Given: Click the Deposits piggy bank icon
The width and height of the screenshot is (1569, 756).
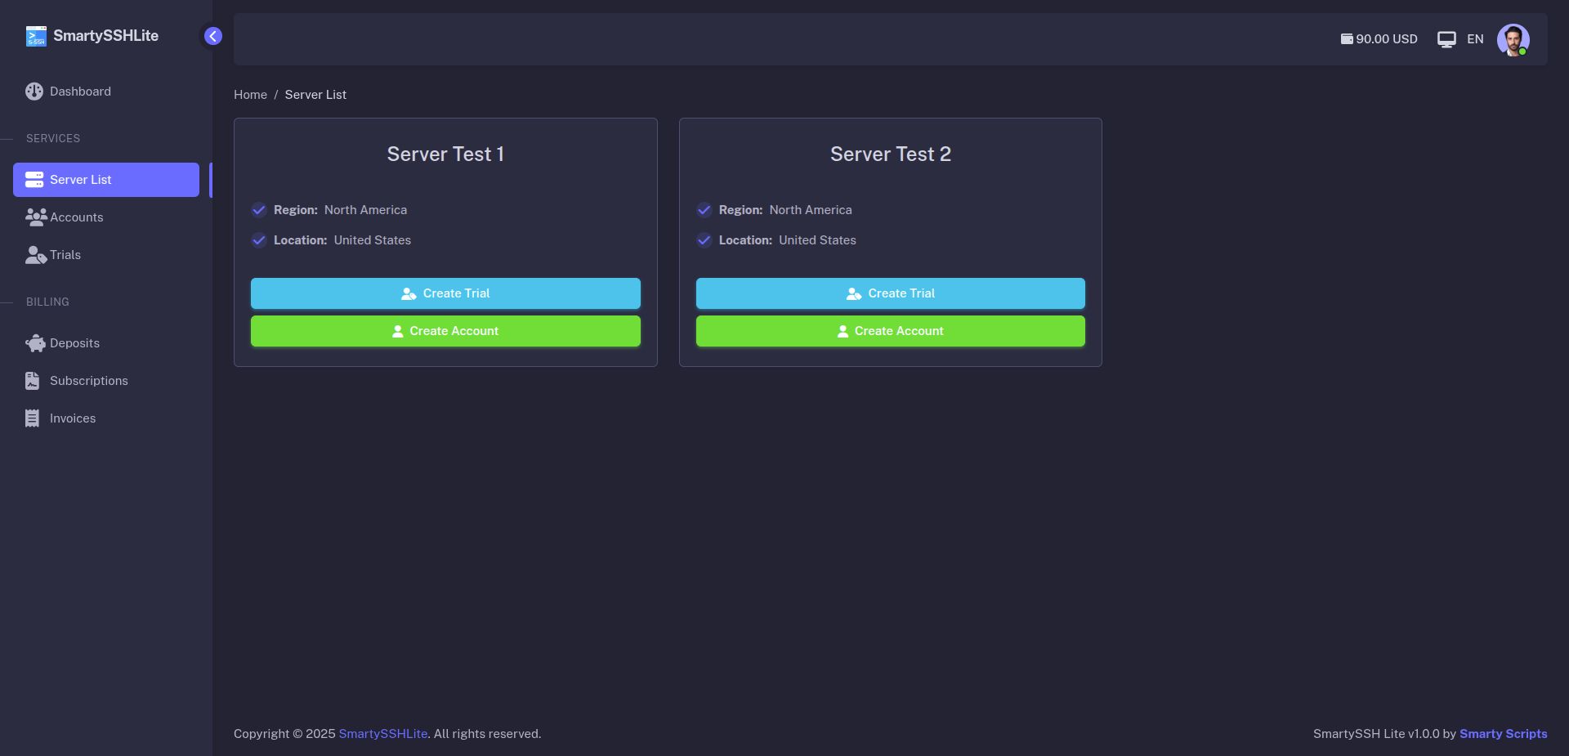Looking at the screenshot, I should click(36, 343).
